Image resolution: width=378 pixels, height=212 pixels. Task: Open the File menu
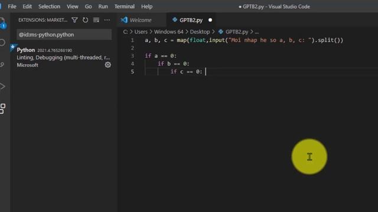tap(12, 6)
